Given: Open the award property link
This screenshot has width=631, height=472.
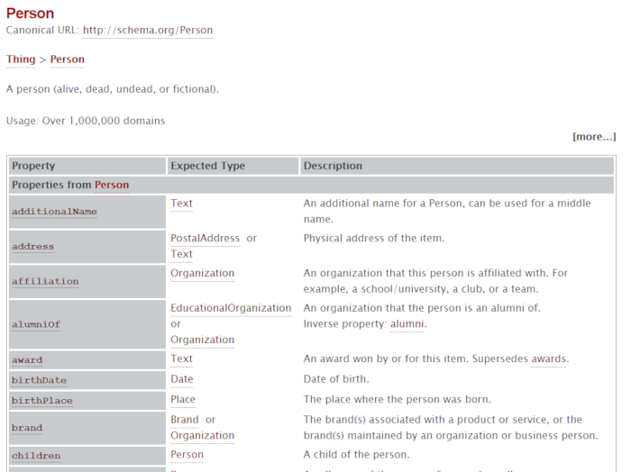Looking at the screenshot, I should [x=27, y=360].
